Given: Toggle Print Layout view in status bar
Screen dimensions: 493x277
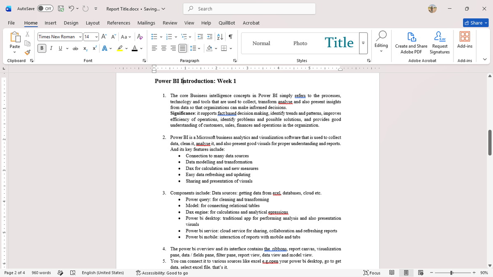Looking at the screenshot, I should click(406, 272).
